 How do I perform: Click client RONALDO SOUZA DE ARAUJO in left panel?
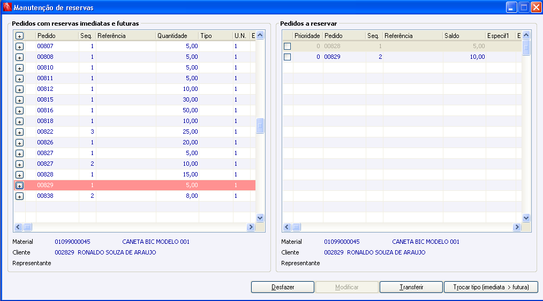tap(117, 253)
